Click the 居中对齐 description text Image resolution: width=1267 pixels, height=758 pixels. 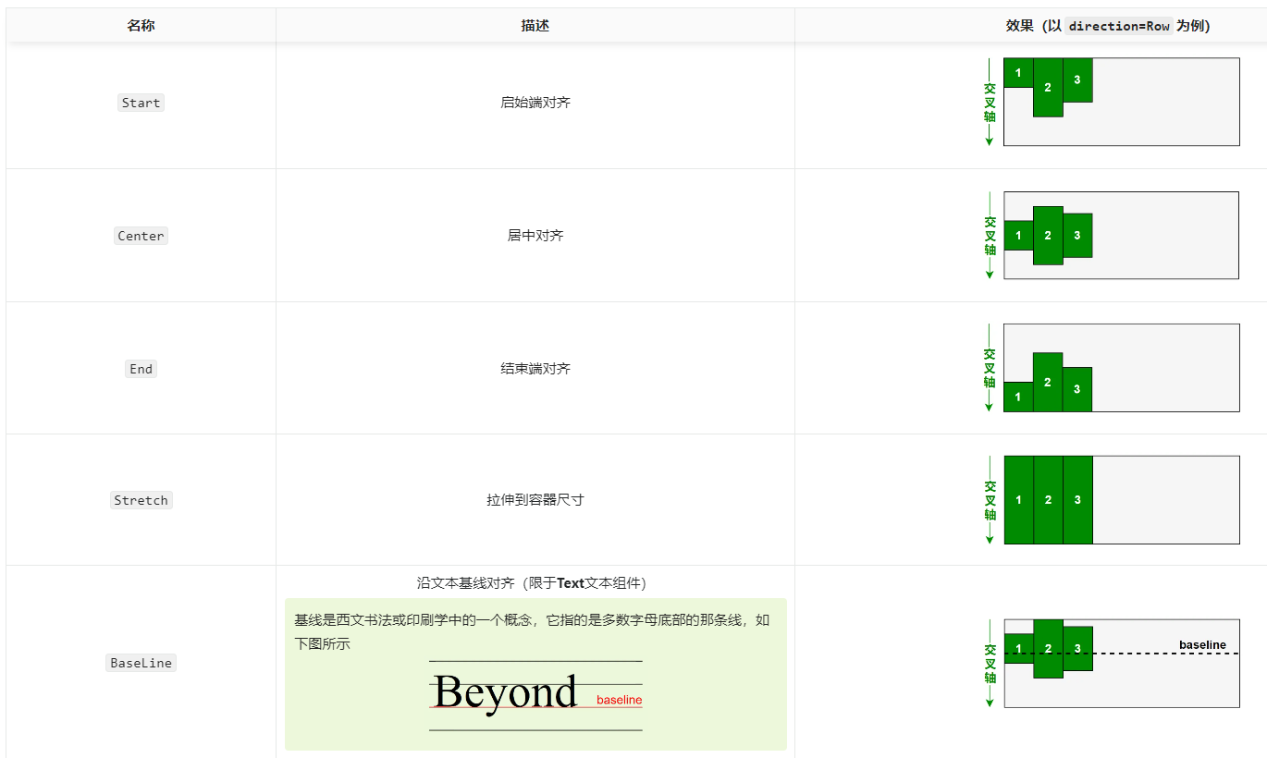tap(535, 236)
